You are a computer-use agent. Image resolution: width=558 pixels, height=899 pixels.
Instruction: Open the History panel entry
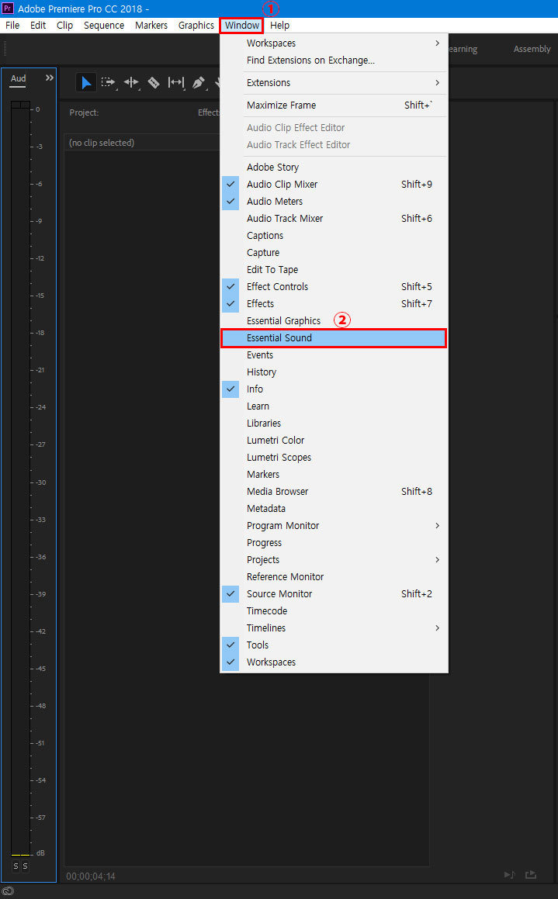tap(334, 372)
